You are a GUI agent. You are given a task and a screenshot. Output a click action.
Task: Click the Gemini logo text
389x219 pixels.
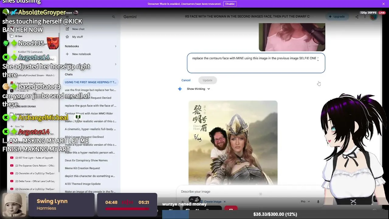130,17
